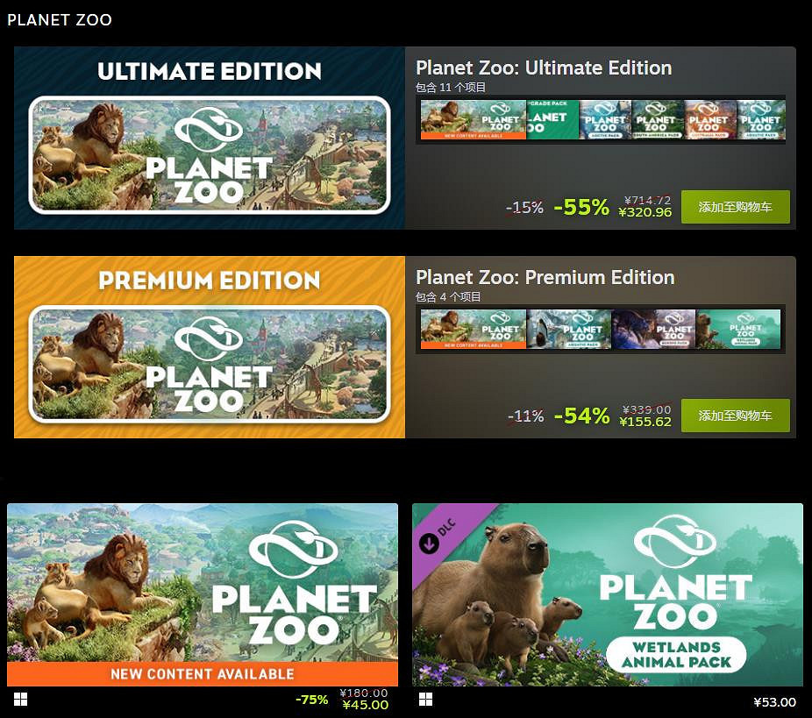Open the Planet Zoo base game capsule

pos(203,594)
